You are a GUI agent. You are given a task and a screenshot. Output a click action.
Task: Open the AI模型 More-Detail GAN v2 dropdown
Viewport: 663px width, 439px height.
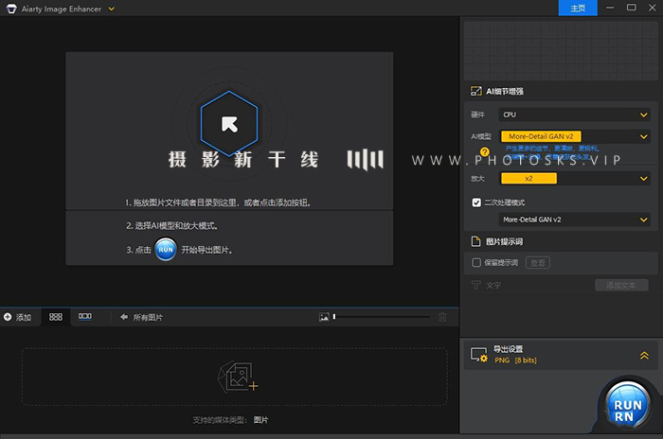(x=575, y=136)
